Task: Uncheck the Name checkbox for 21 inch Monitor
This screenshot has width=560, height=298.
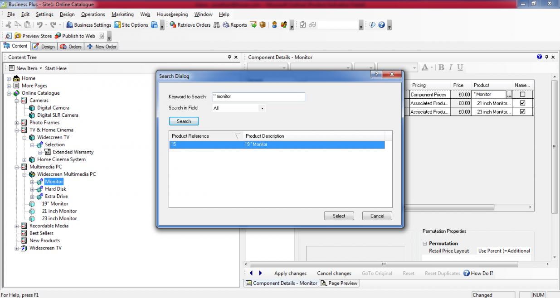Action: pos(522,103)
